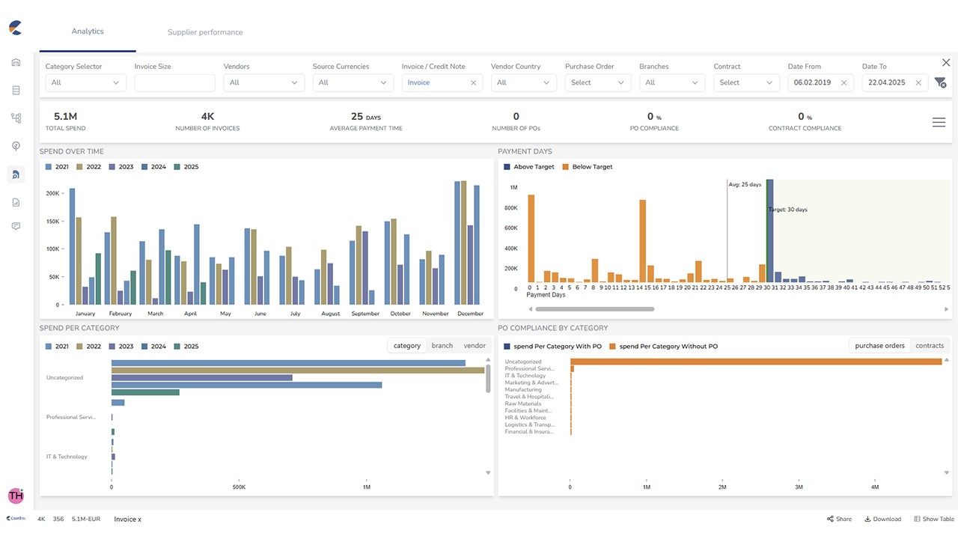Open the document list sidebar icon
The image size is (958, 539).
[16, 91]
